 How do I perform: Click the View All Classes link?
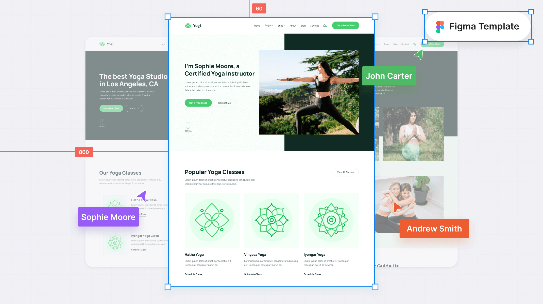pyautogui.click(x=345, y=172)
